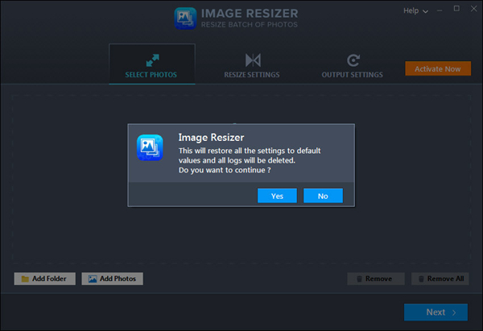
Task: Click the Add Folder button
Action: coord(44,279)
